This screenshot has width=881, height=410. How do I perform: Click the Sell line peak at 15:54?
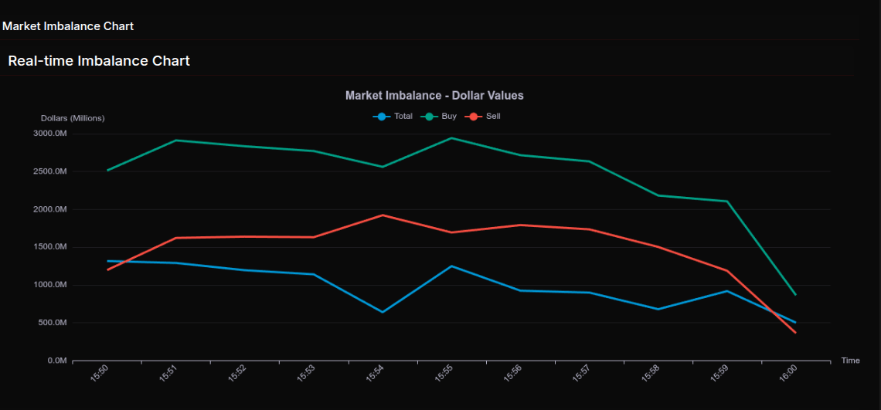tap(383, 215)
